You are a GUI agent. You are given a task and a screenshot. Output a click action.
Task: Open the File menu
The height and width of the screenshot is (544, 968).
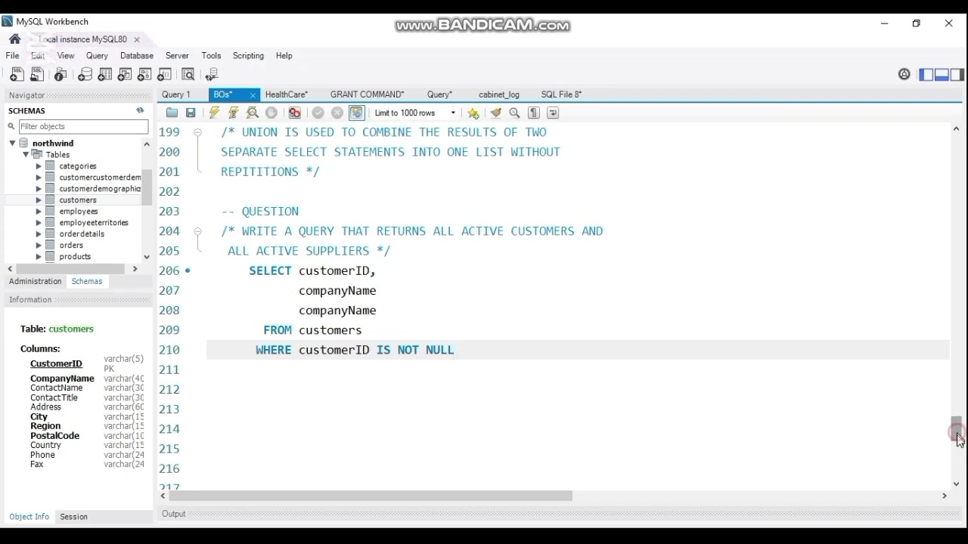point(13,56)
